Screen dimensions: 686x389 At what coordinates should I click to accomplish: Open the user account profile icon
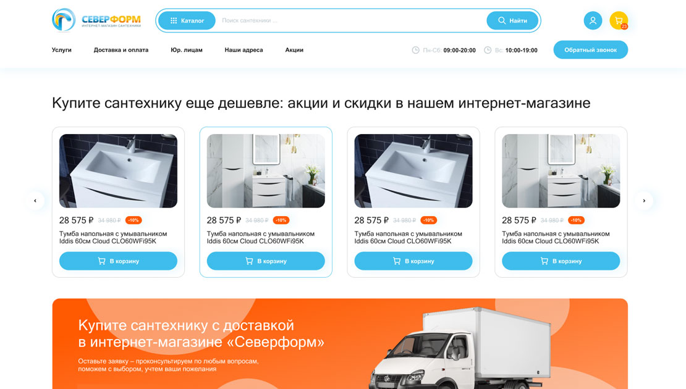pyautogui.click(x=593, y=20)
